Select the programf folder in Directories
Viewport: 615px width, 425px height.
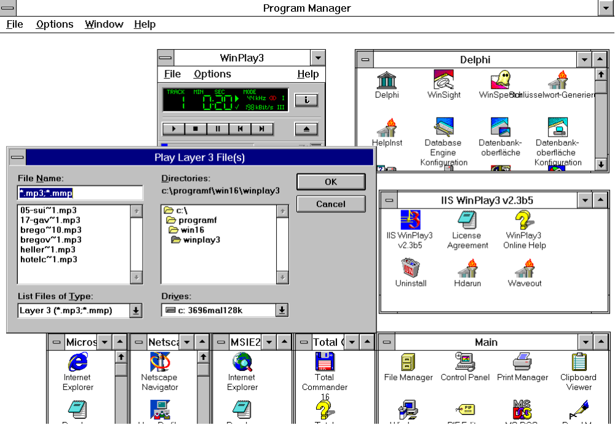(x=191, y=220)
